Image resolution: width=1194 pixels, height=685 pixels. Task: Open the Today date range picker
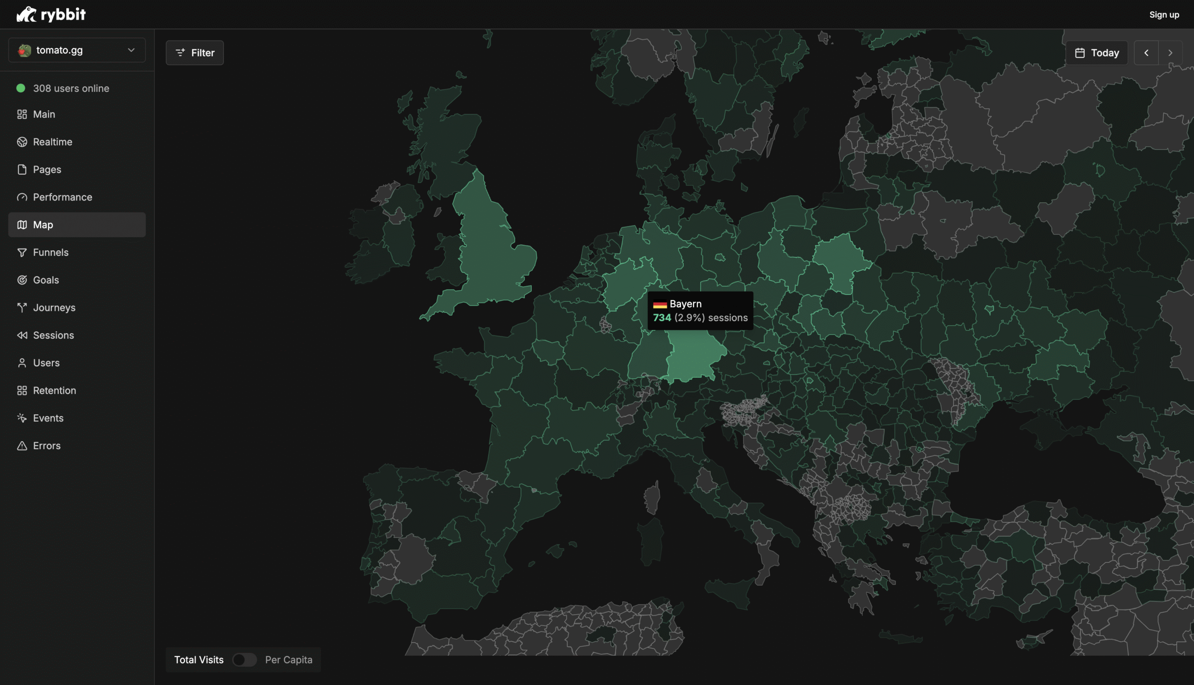(1096, 53)
